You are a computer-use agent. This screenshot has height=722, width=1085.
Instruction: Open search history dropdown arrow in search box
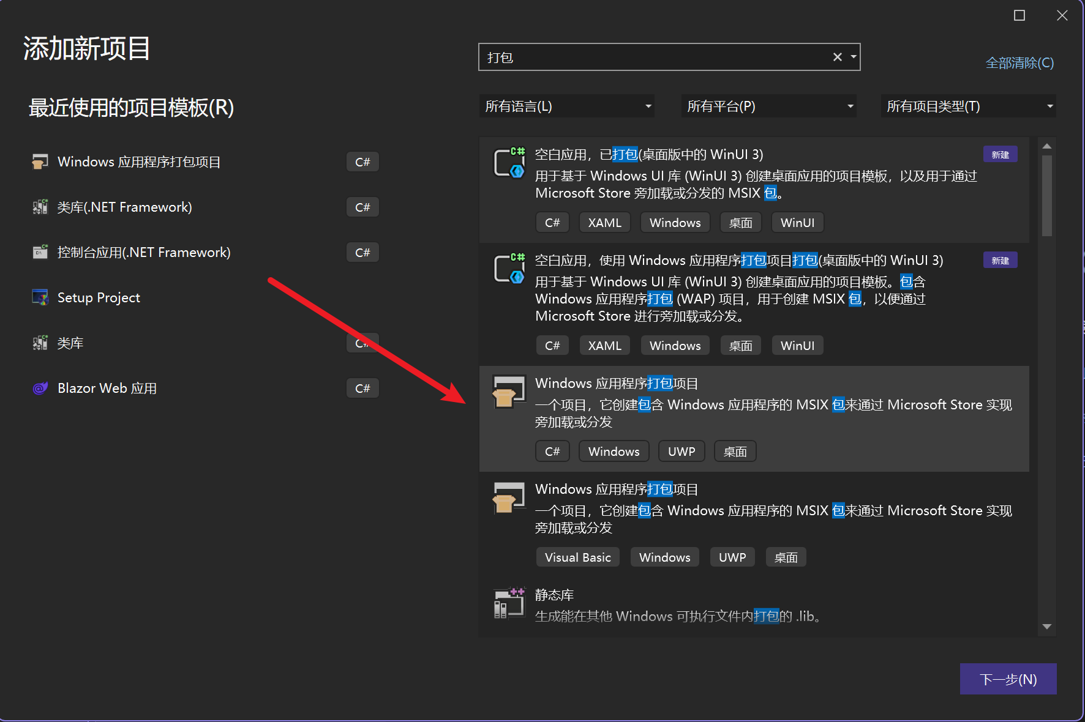[x=854, y=57]
